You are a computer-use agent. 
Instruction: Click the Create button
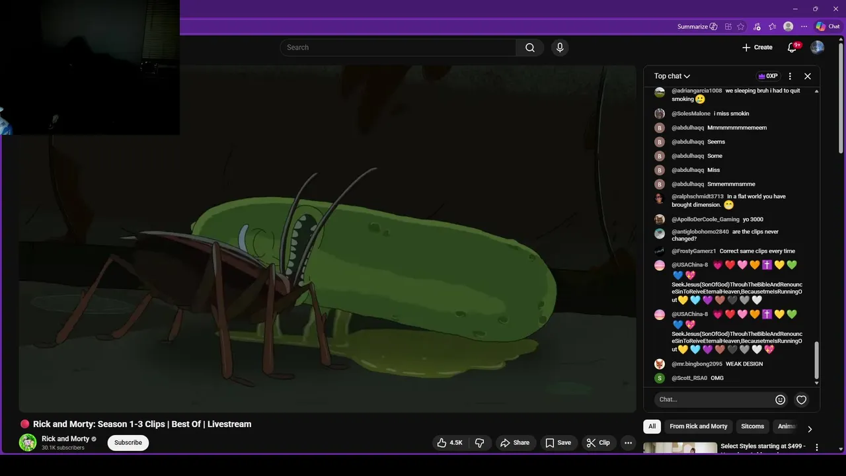click(757, 48)
